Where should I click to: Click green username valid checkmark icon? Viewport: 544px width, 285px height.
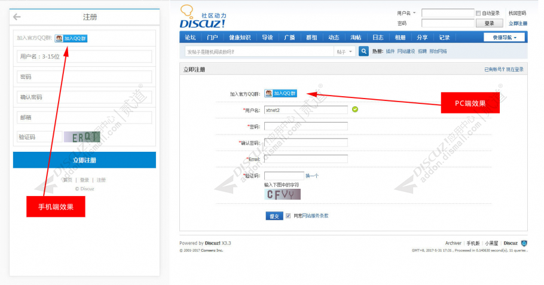355,109
